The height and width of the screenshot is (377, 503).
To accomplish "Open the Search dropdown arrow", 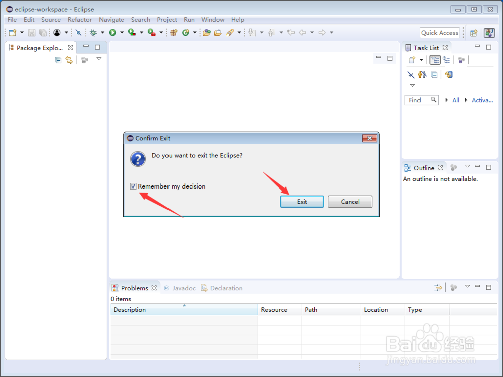I will pos(239,32).
